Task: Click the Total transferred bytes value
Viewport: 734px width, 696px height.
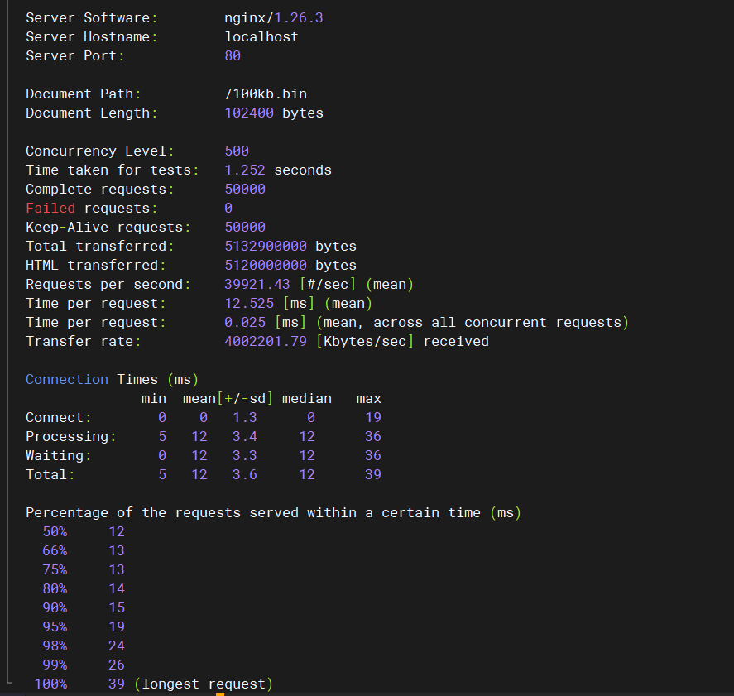Action: [x=265, y=246]
